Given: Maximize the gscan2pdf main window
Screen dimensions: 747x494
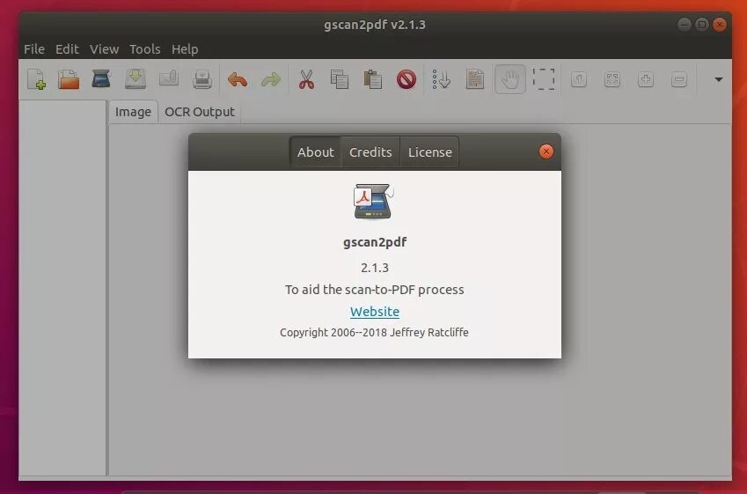Looking at the screenshot, I should [702, 25].
